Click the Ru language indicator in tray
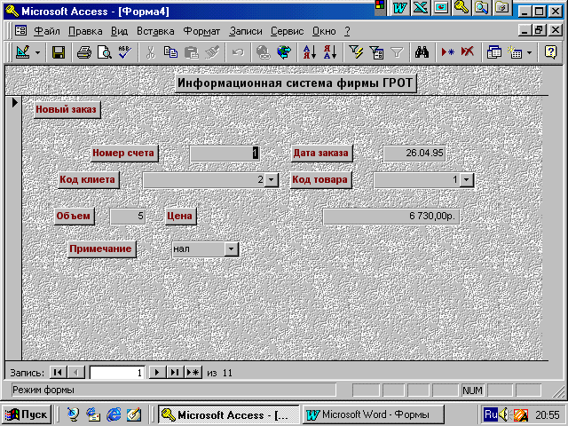The height and width of the screenshot is (426, 568). tap(491, 414)
